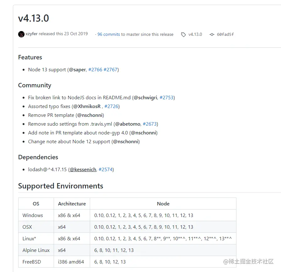Click @nschonni on the node-gyp 4.0 line
Viewport: 281px width, 272px height.
coord(143,133)
